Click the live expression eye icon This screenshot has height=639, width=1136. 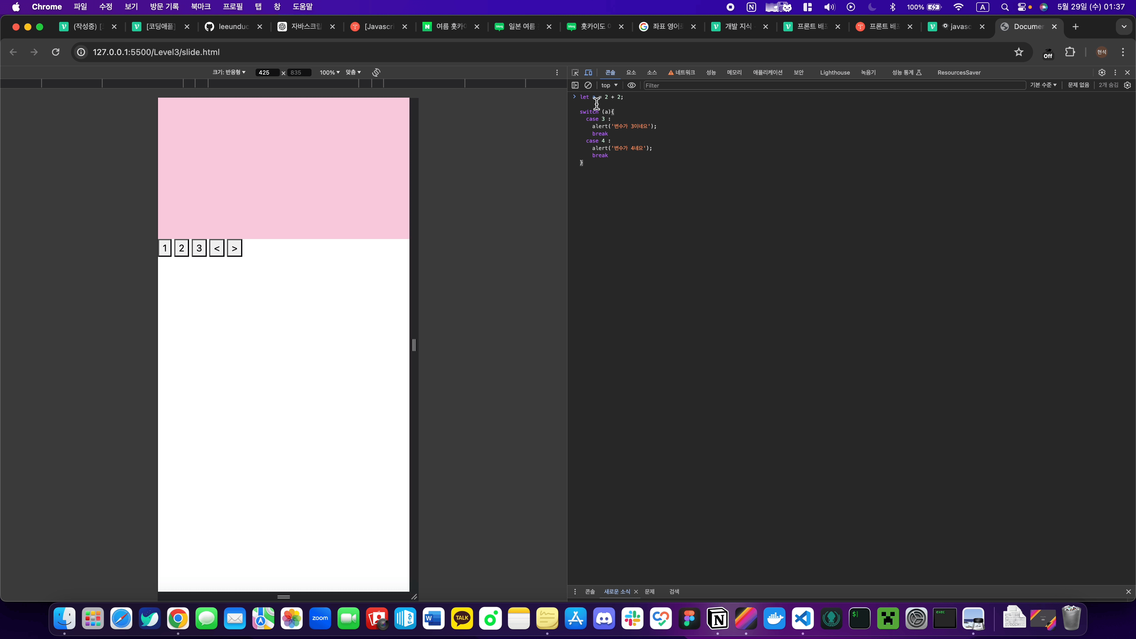[x=632, y=85]
